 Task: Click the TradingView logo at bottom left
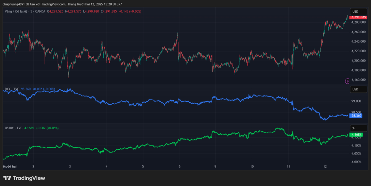click(x=24, y=178)
